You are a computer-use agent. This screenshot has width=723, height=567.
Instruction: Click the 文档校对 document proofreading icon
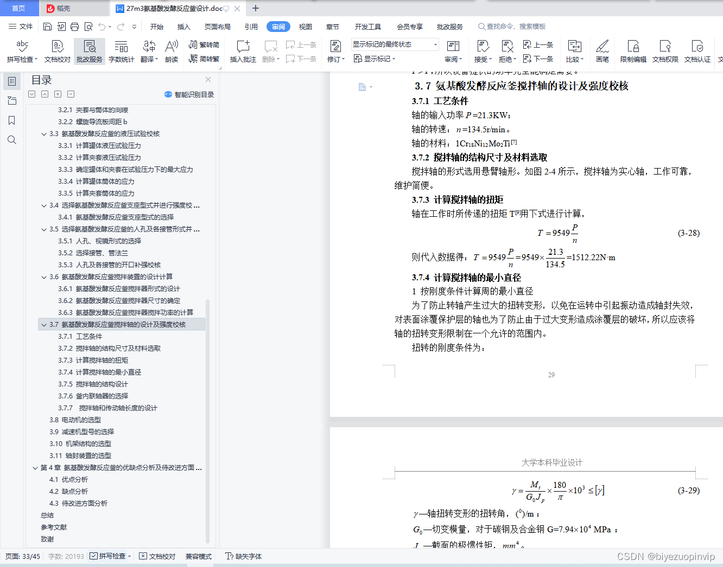tap(58, 51)
